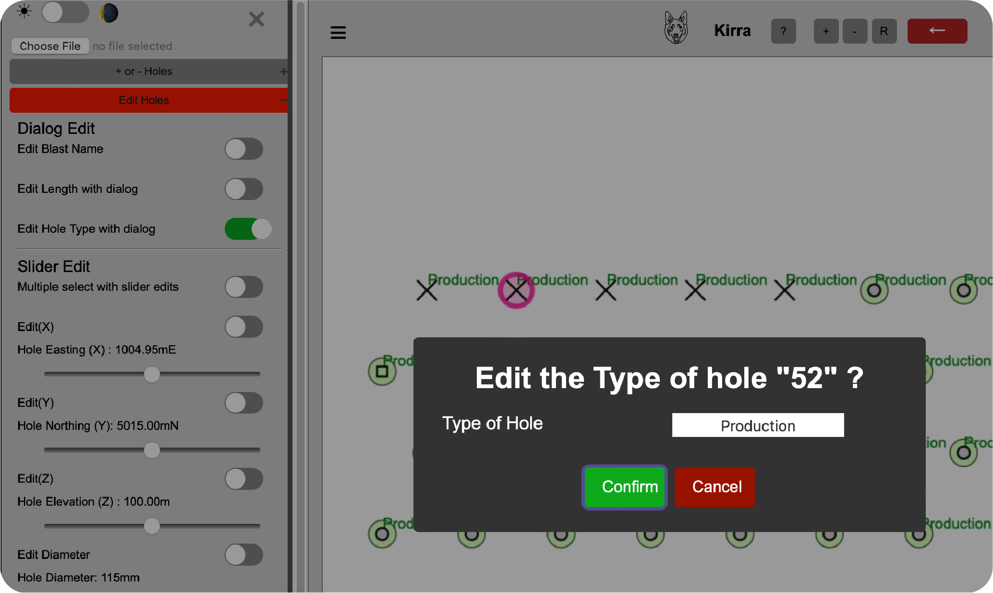Reset the view with the R icon
The height and width of the screenshot is (593, 993).
tap(884, 31)
